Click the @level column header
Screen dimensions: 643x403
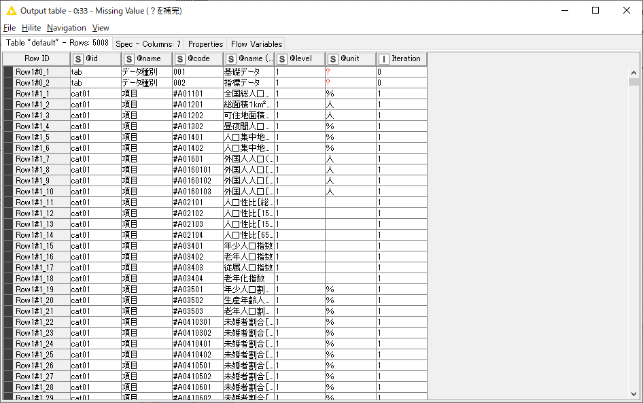300,58
